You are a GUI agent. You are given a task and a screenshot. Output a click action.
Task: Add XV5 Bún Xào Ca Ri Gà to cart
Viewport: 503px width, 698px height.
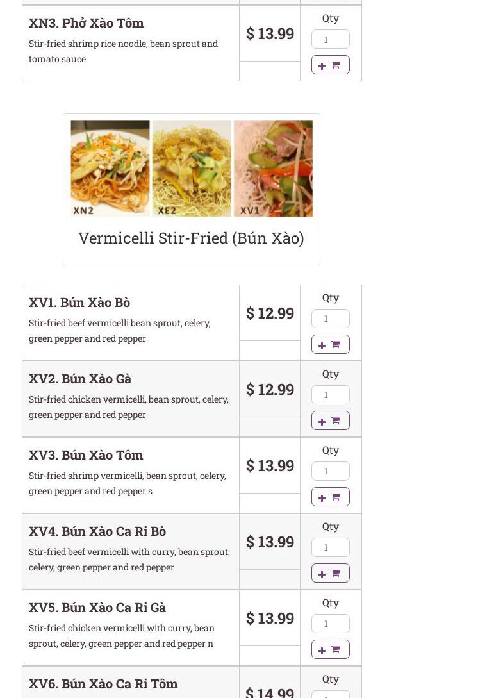tap(330, 649)
